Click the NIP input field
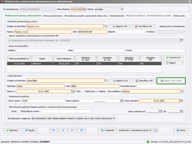 pyautogui.click(x=92, y=32)
